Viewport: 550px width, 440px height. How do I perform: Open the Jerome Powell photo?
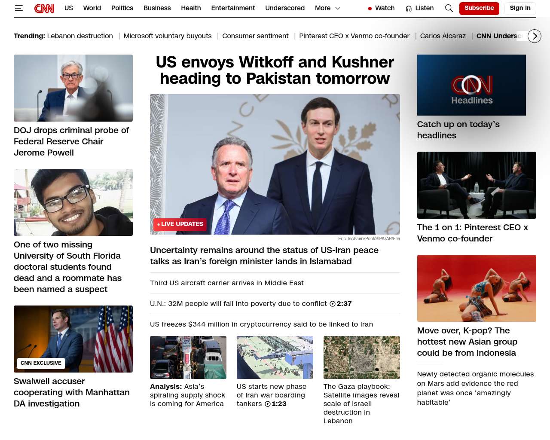pos(73,88)
